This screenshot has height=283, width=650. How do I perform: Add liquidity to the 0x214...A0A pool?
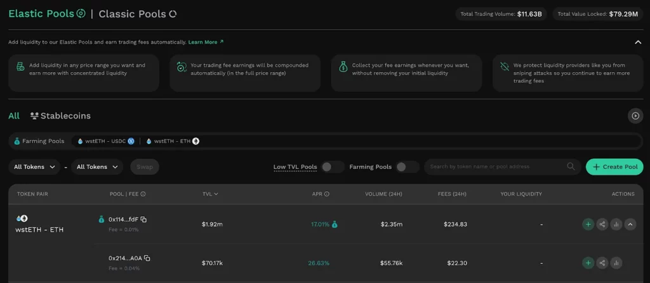588,263
